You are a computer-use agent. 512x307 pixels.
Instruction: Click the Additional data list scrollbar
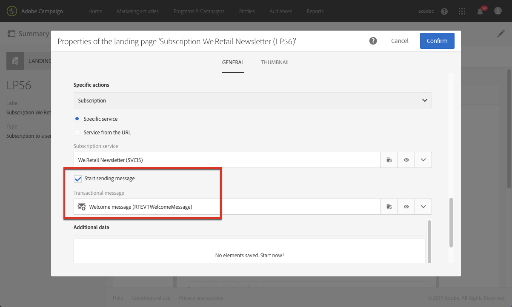tap(429, 241)
